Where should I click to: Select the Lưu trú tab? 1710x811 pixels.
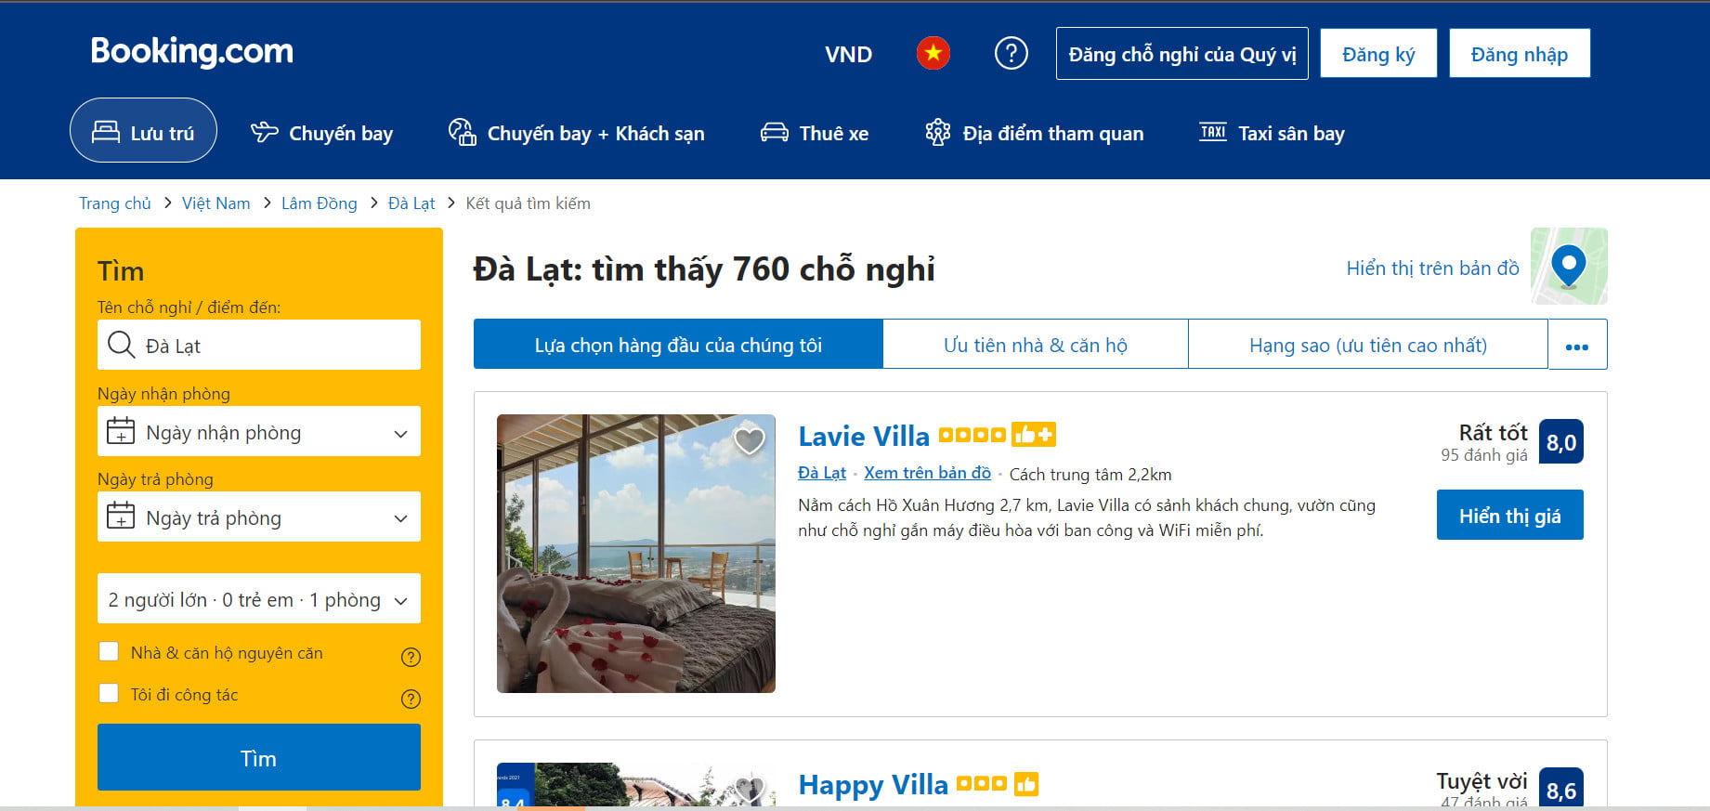[144, 131]
